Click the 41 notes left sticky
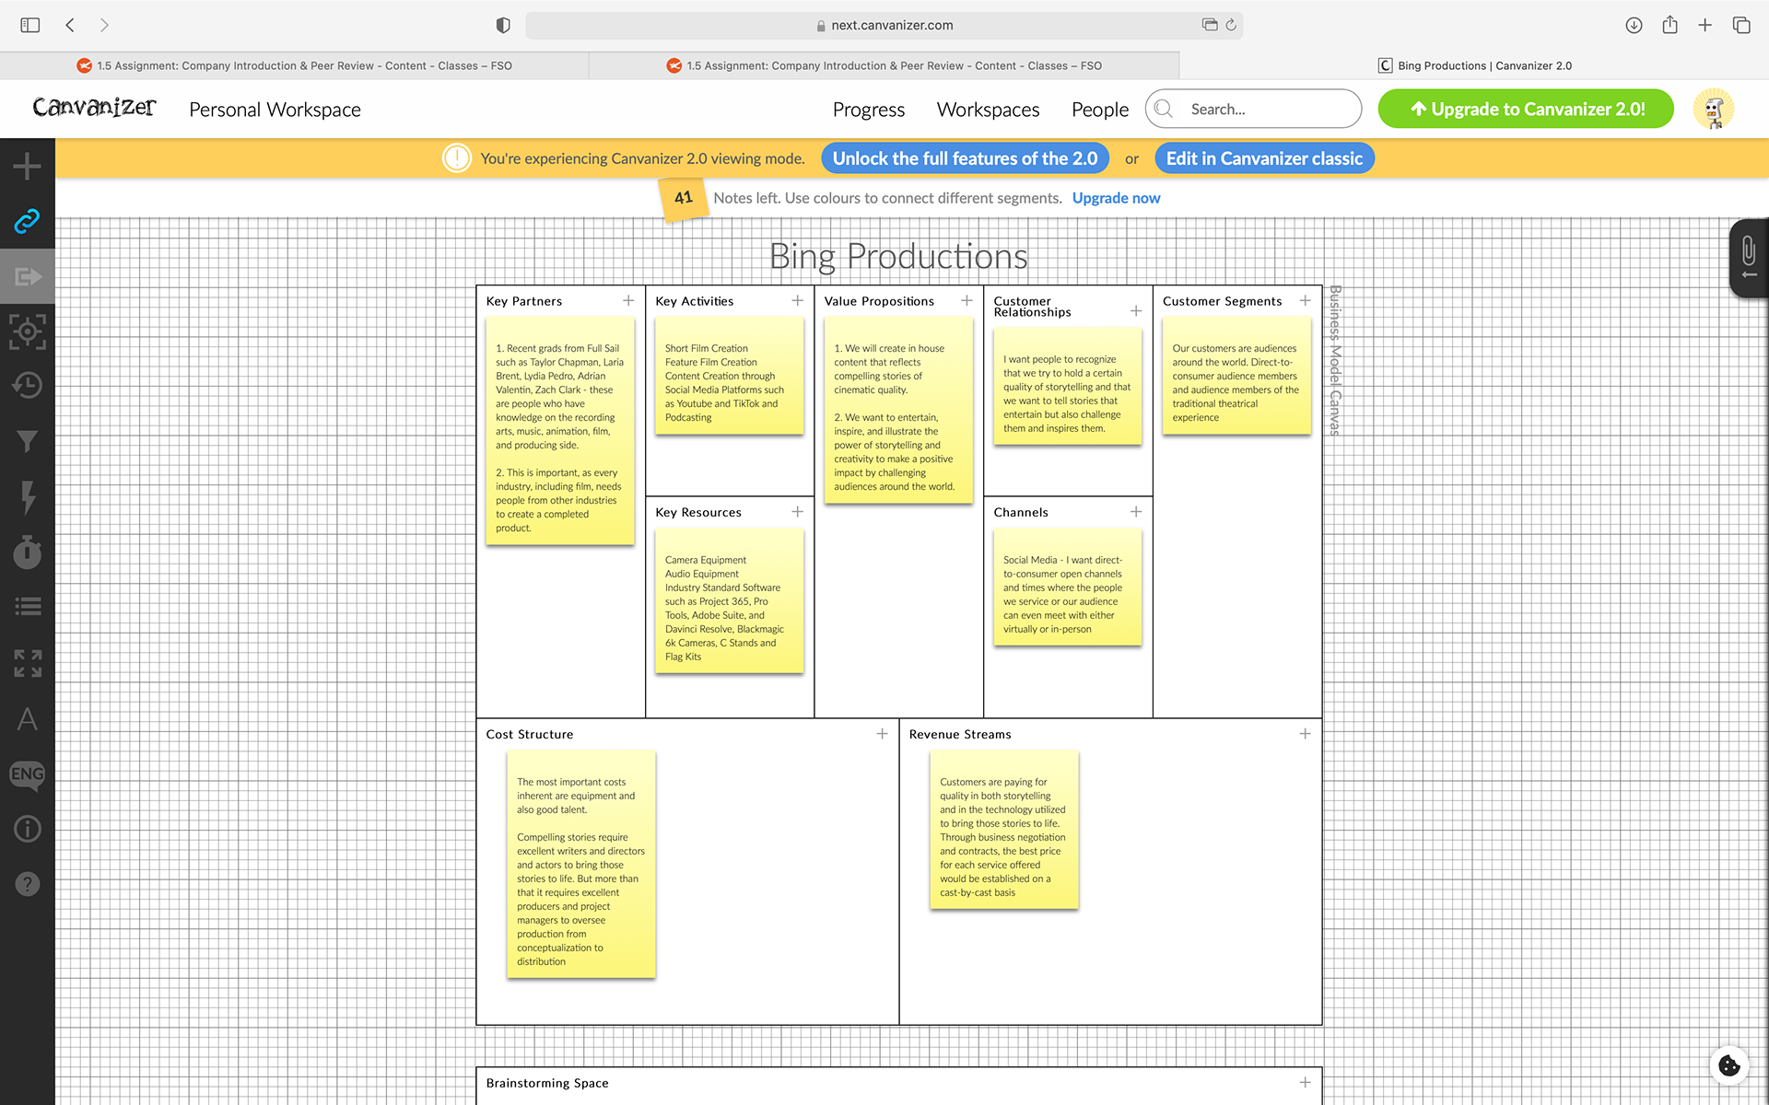This screenshot has height=1105, width=1769. coord(683,198)
